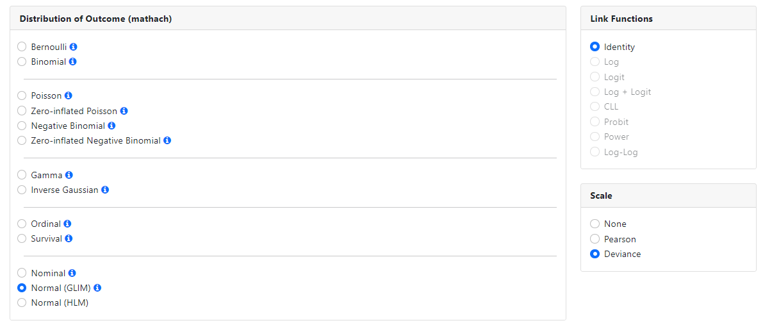Pick the Ordinal outcome distribution
This screenshot has width=772, height=332.
(x=22, y=224)
